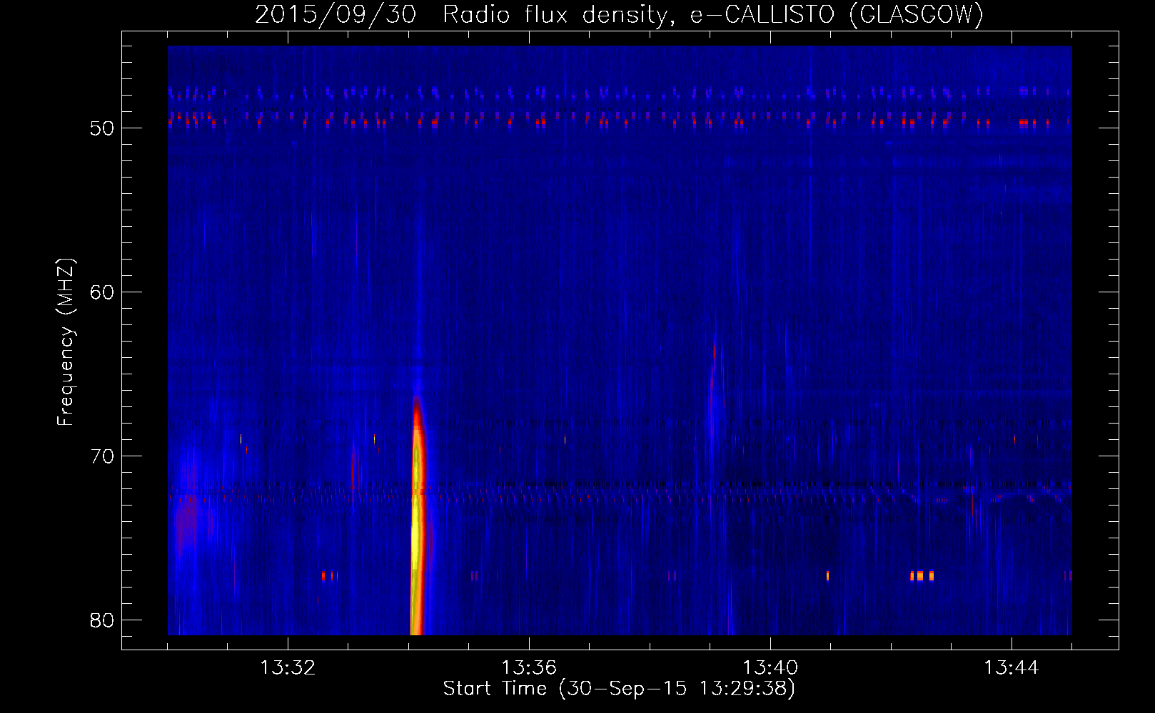The image size is (1155, 713).
Task: Click the 80 frequency tick label
Action: click(x=102, y=620)
